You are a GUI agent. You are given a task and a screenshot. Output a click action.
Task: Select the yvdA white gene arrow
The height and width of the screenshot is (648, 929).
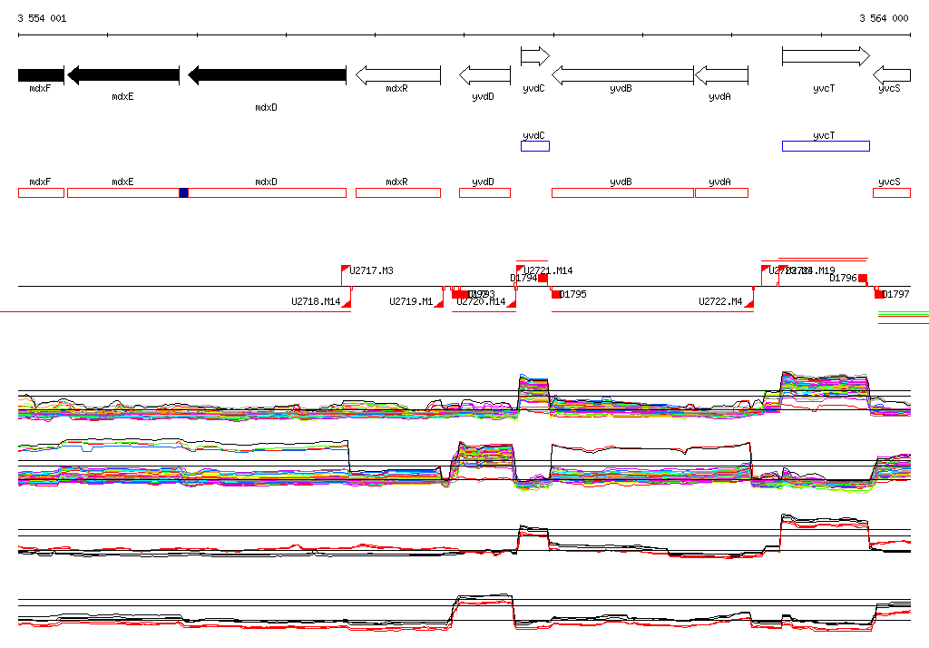[721, 75]
